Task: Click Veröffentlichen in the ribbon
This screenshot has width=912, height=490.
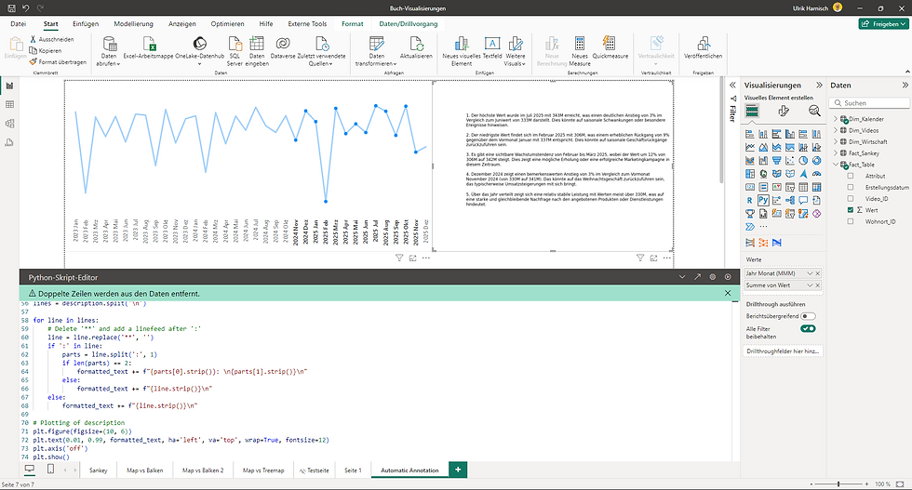Action: [703, 49]
